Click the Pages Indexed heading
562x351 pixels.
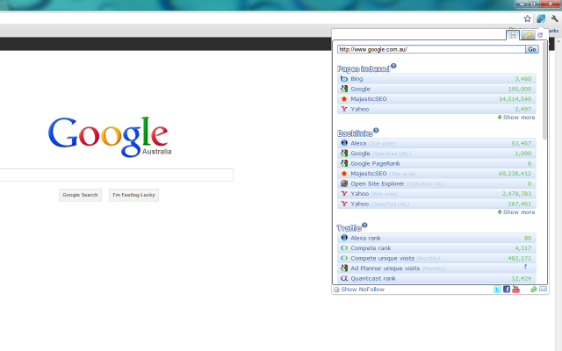(x=364, y=68)
